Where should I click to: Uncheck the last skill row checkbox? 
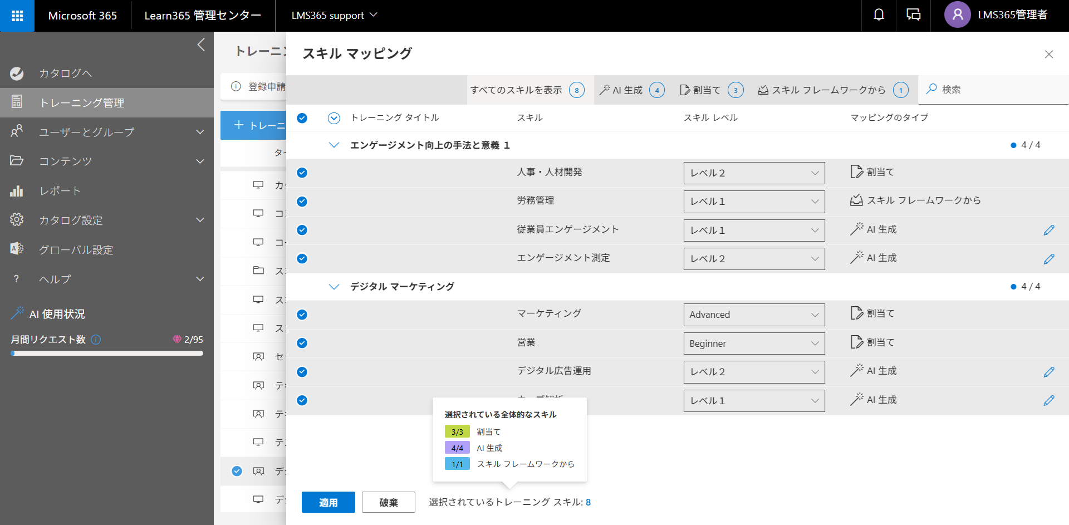302,400
